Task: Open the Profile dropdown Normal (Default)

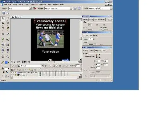Action: point(100,8)
